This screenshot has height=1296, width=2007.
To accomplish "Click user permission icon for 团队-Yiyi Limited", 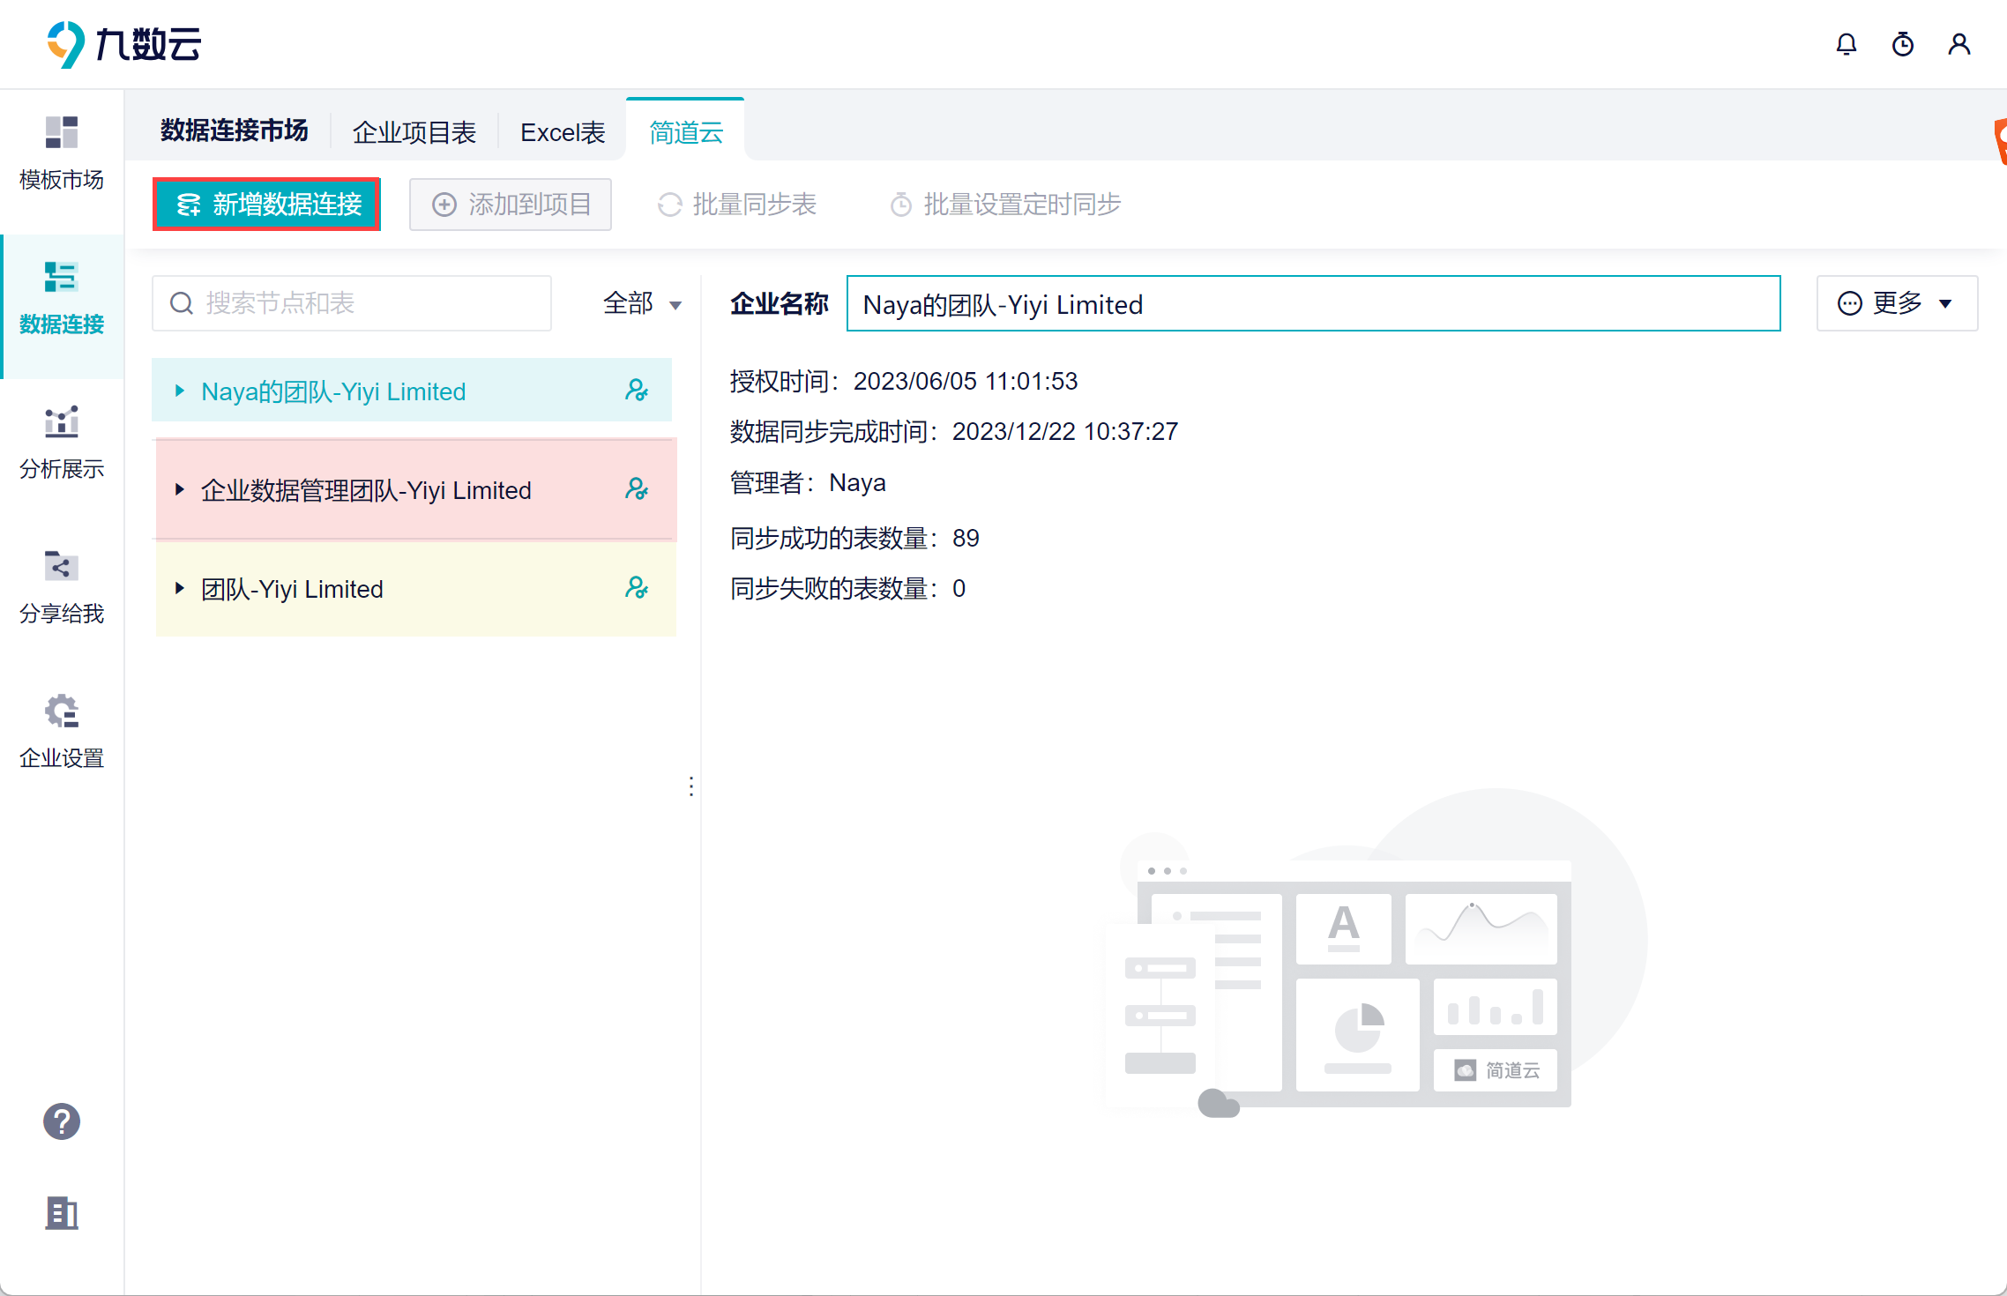I will point(637,588).
